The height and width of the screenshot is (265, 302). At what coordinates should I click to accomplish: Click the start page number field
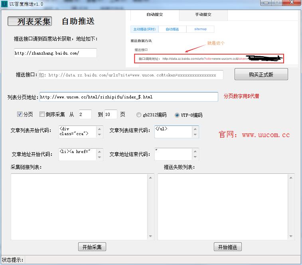[x=85, y=114]
